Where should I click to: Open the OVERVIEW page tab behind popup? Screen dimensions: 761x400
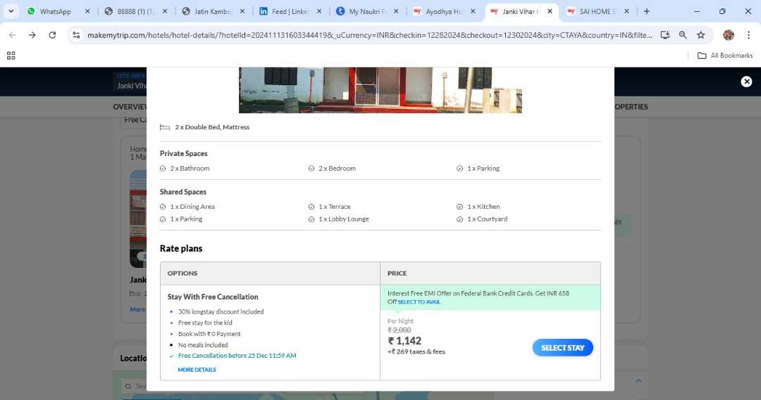point(130,107)
